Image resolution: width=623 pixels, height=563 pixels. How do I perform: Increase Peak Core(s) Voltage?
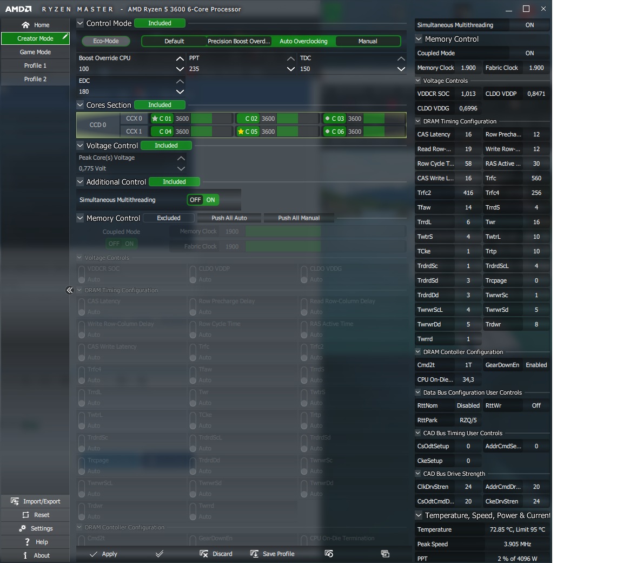[x=181, y=158]
